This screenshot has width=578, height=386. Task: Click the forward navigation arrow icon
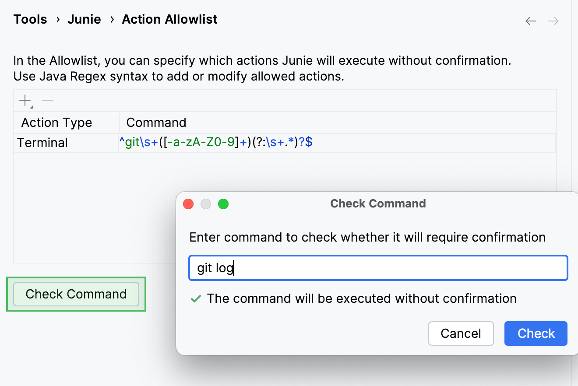coord(553,21)
